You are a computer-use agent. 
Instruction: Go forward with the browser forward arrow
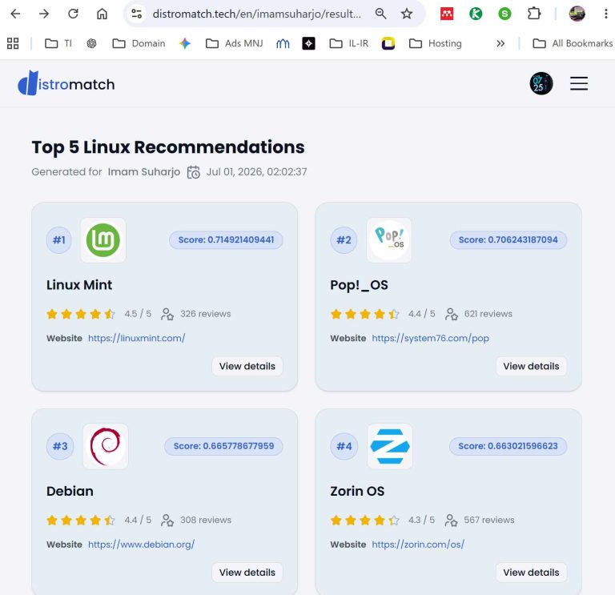[44, 14]
